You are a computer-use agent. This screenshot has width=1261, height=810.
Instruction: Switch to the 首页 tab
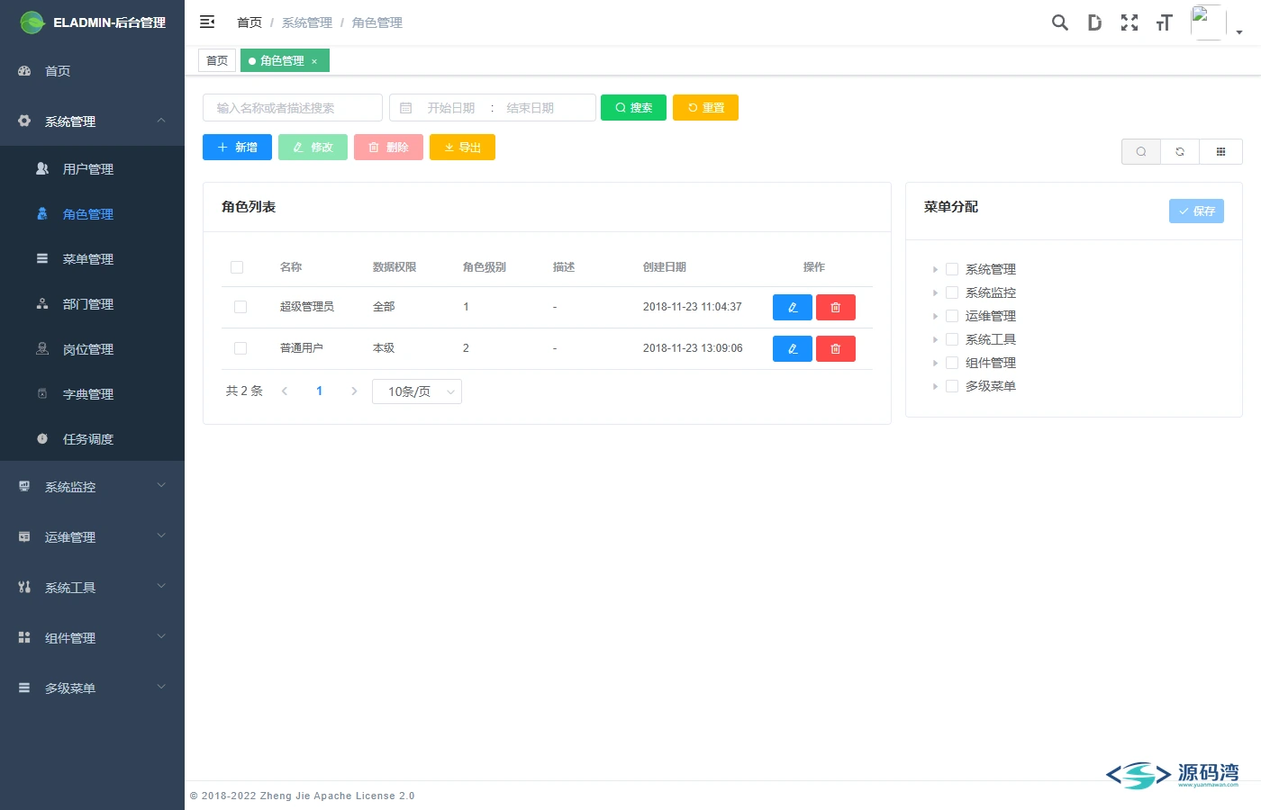pos(217,61)
